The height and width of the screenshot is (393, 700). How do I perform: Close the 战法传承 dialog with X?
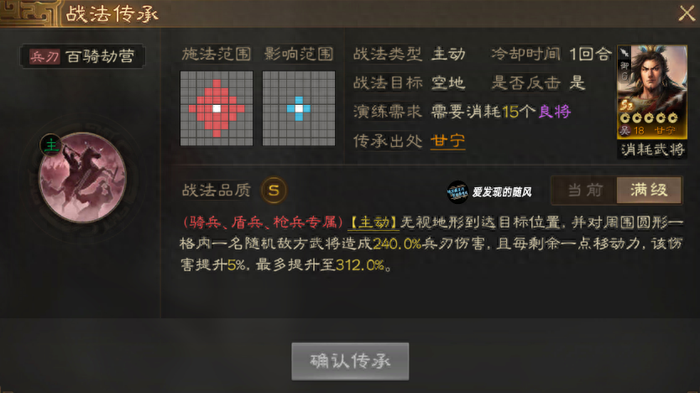[x=687, y=13]
